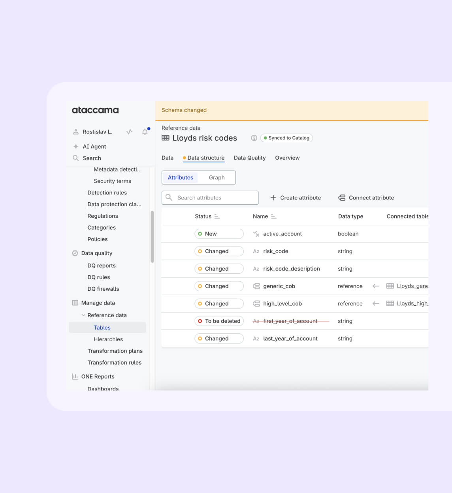Open Policies
This screenshot has height=493, width=452.
click(x=98, y=239)
